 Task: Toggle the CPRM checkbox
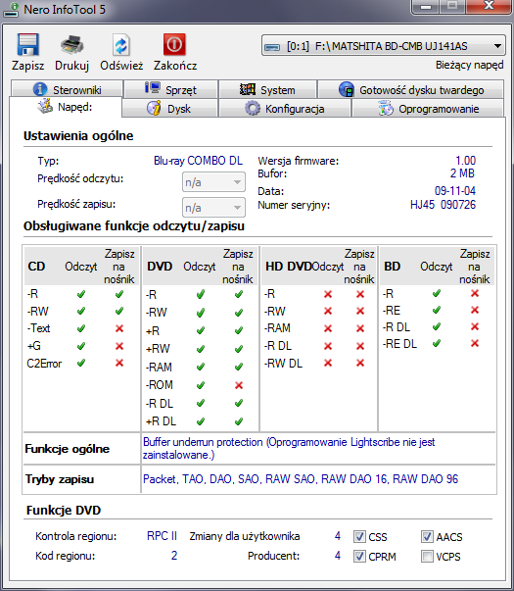tap(359, 556)
